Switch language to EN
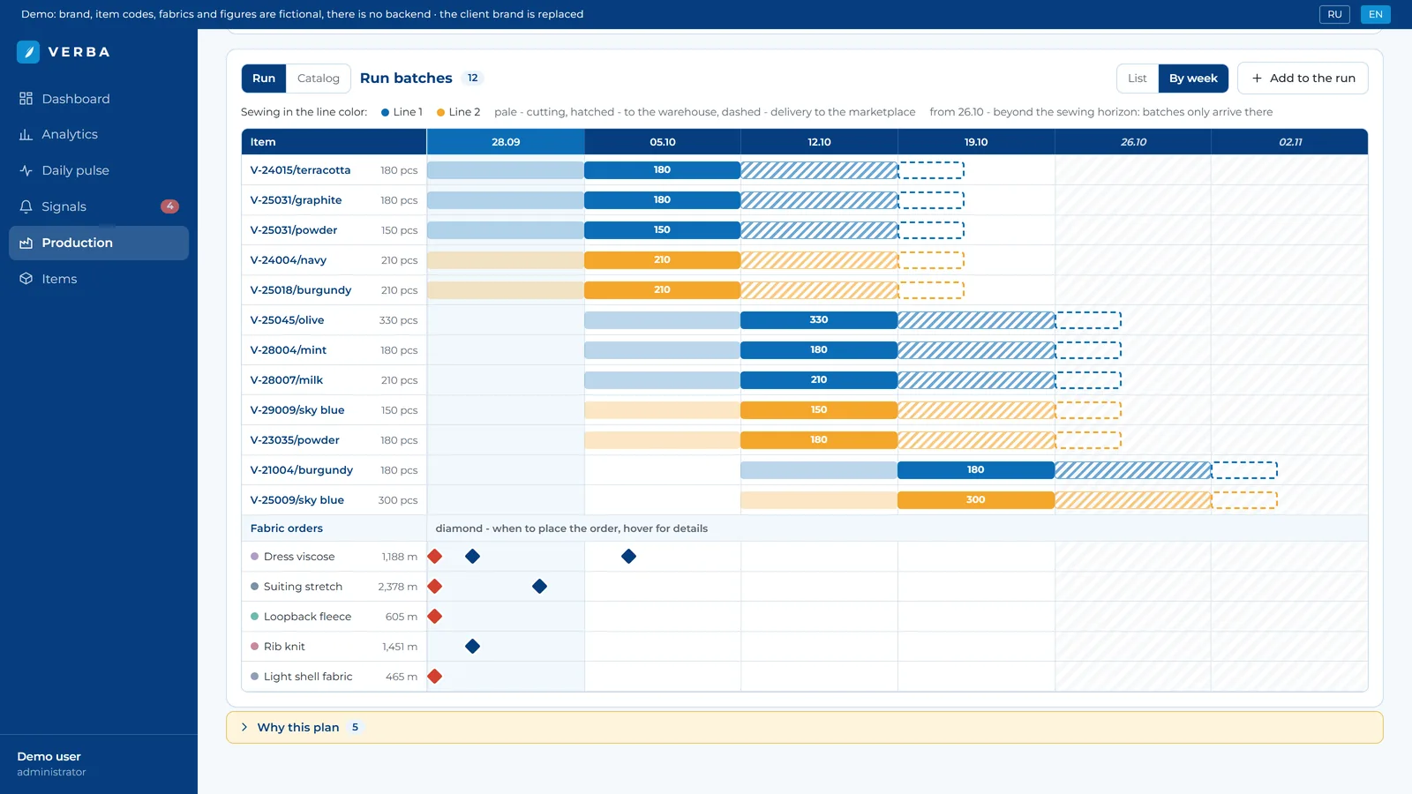 pyautogui.click(x=1375, y=14)
